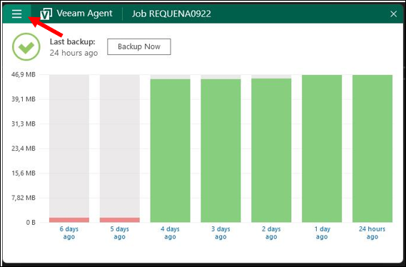Open the 6 days ago link
This screenshot has height=267, width=406.
coord(69,233)
